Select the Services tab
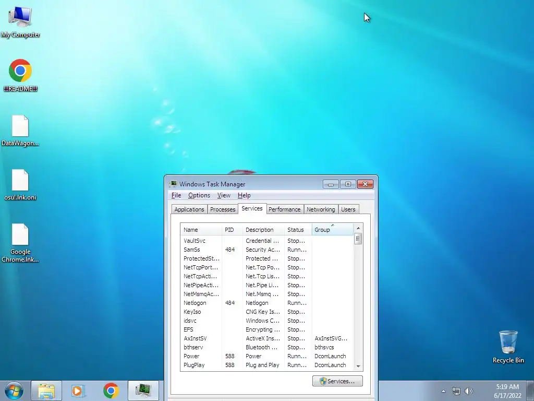This screenshot has width=534, height=401. click(252, 208)
